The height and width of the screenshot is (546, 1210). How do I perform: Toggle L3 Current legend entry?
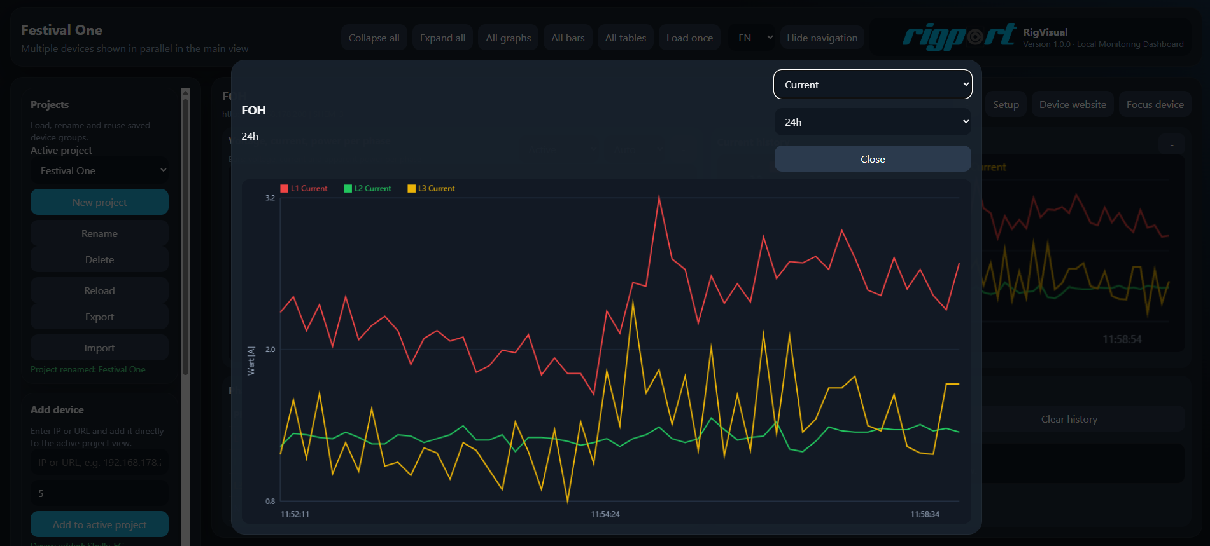coord(432,189)
